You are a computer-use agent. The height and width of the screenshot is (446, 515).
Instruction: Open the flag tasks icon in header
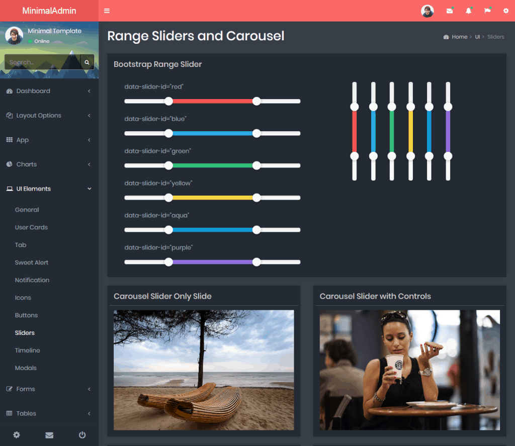click(487, 11)
